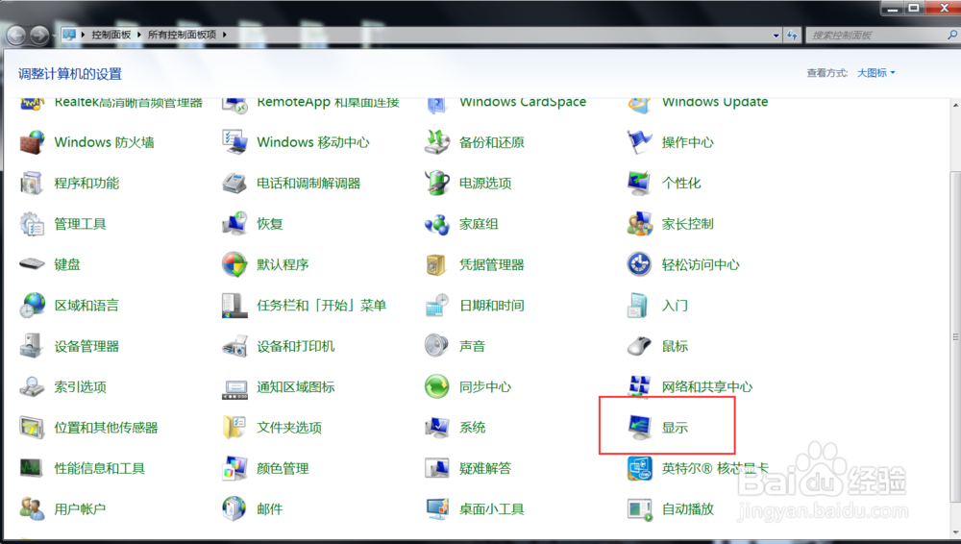Open the 大图标 view-by dropdown

click(x=875, y=73)
